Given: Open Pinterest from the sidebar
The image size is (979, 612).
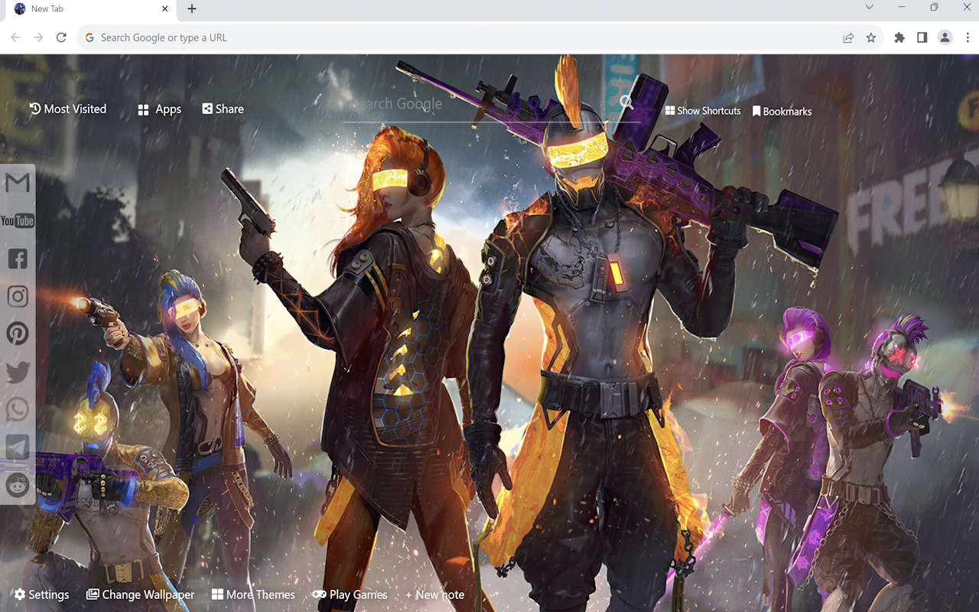Looking at the screenshot, I should pos(18,334).
